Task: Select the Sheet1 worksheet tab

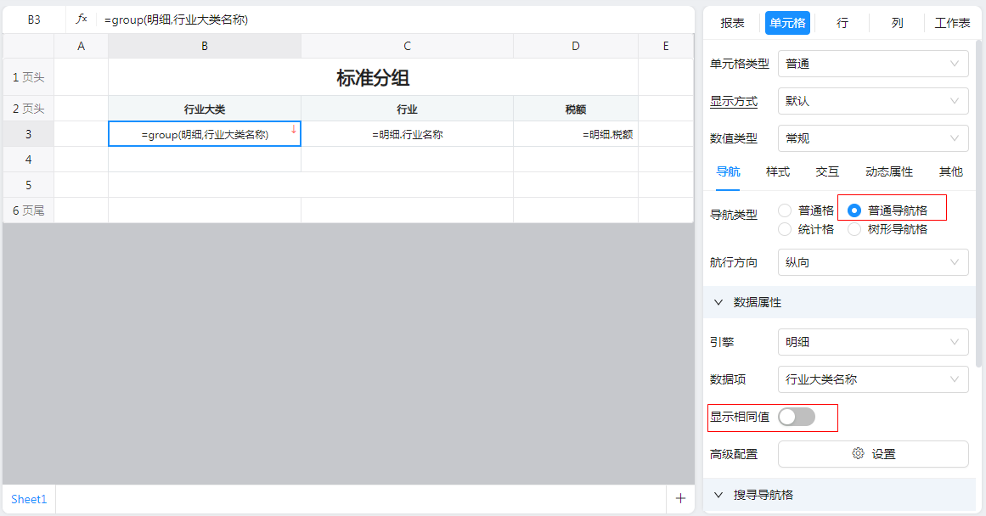Action: (x=29, y=499)
